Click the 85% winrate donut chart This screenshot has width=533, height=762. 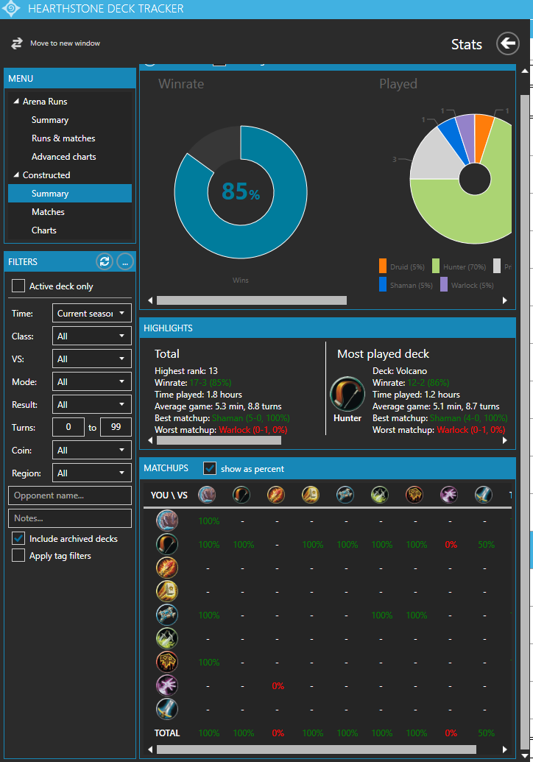241,192
